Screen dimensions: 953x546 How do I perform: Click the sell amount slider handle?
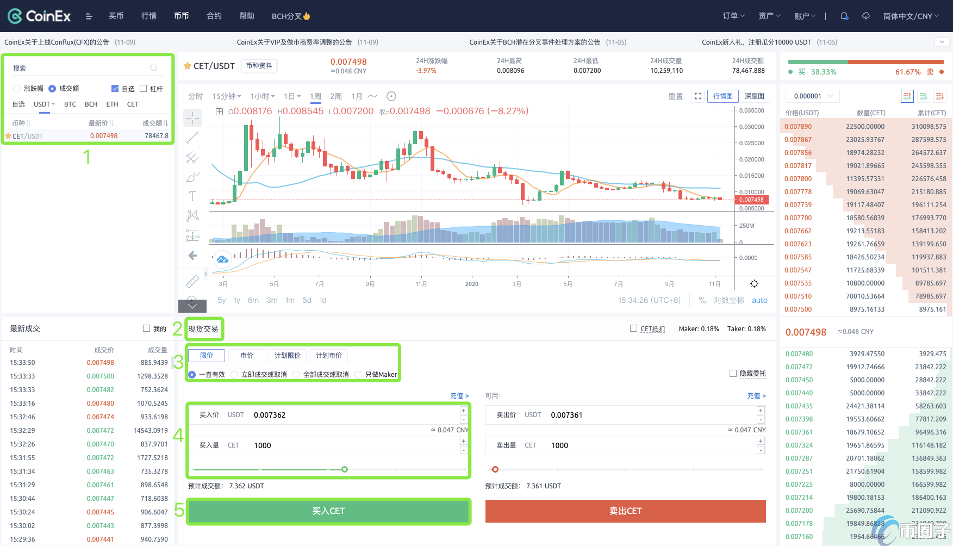tap(495, 469)
